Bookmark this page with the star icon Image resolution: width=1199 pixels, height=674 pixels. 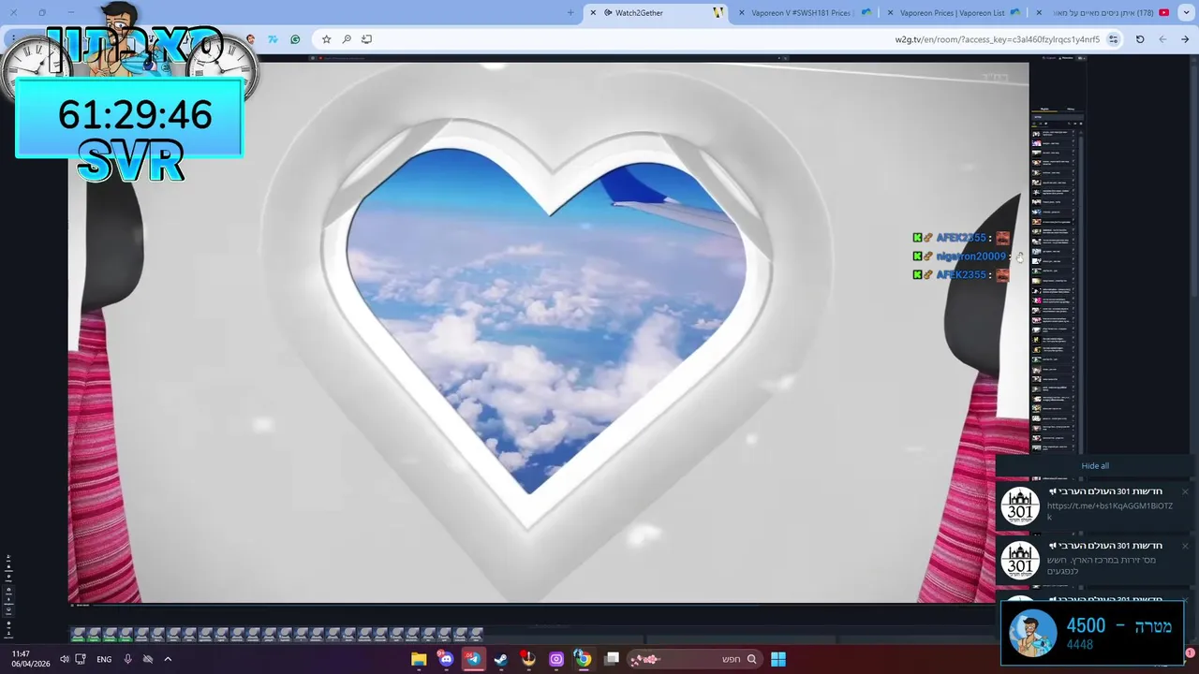pyautogui.click(x=326, y=39)
